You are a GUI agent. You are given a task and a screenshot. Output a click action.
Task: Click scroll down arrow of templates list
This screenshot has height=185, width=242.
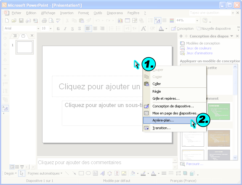coord(235,157)
